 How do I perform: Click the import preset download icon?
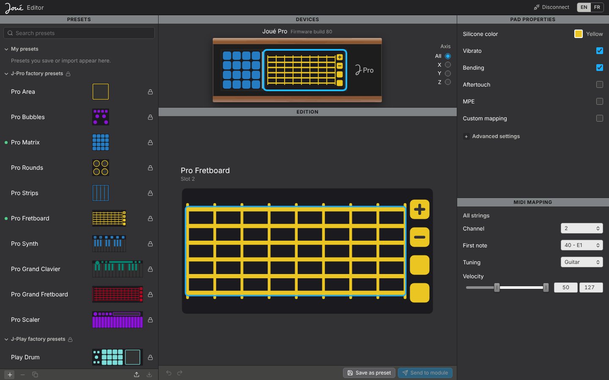pyautogui.click(x=149, y=375)
